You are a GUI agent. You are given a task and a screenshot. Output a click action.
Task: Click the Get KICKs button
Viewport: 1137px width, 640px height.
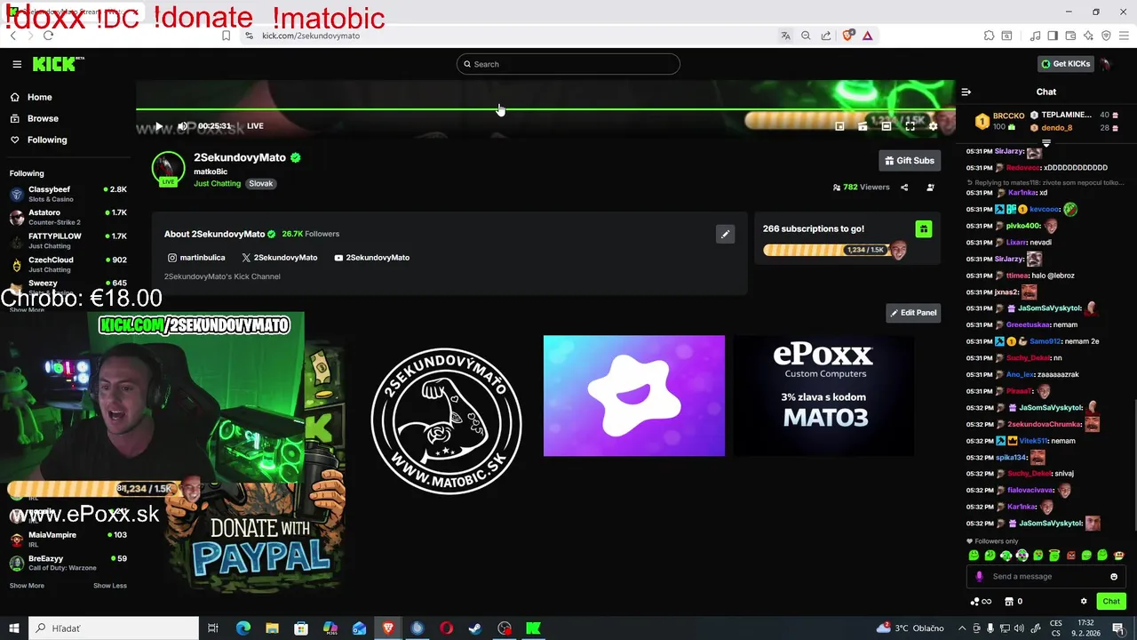1065,64
